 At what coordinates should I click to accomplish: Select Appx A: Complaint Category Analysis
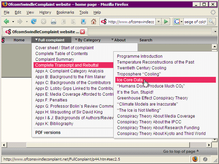(x=69, y=71)
